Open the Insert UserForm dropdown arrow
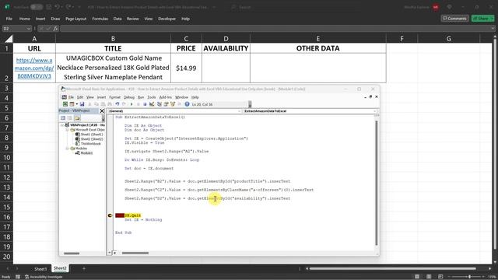This screenshot has width=498, height=280. 76,104
